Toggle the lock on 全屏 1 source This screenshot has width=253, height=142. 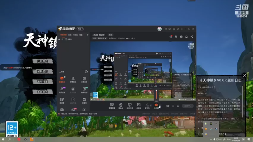point(62,39)
